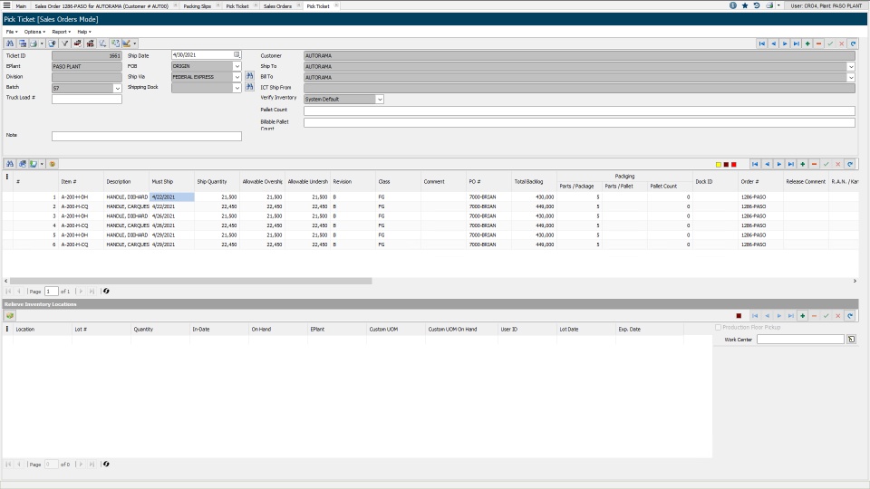
Task: Click the round orange icon in grid toolbar
Action: pyautogui.click(x=53, y=164)
